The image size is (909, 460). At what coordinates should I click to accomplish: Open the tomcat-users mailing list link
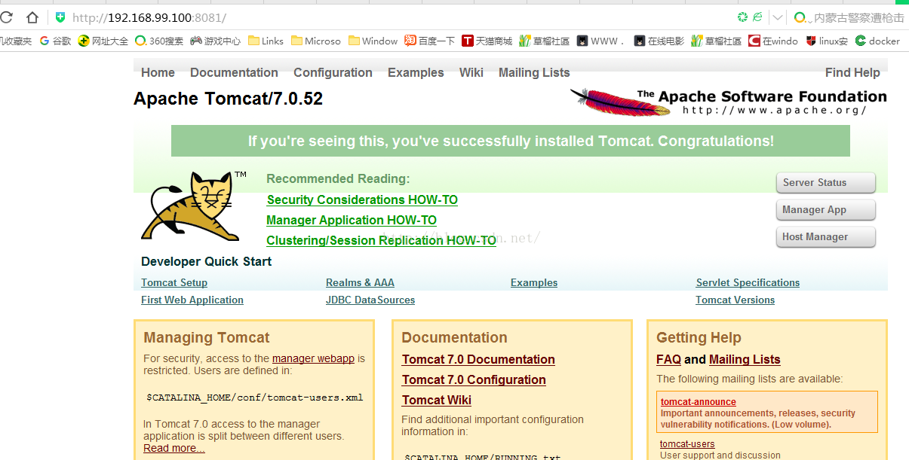(x=687, y=444)
